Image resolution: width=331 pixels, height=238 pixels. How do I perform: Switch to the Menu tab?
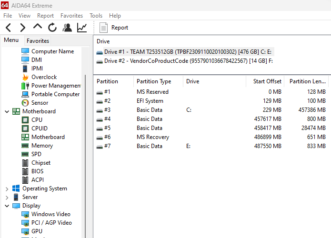coord(11,40)
